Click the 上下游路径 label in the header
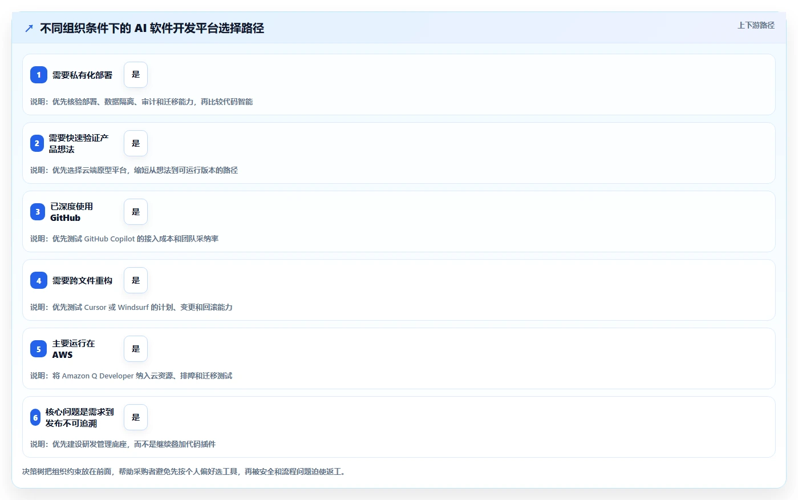 click(x=756, y=25)
